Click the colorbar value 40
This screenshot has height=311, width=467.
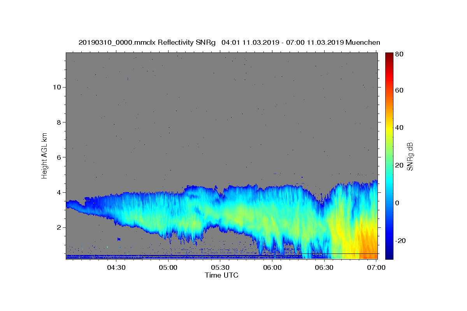399,128
